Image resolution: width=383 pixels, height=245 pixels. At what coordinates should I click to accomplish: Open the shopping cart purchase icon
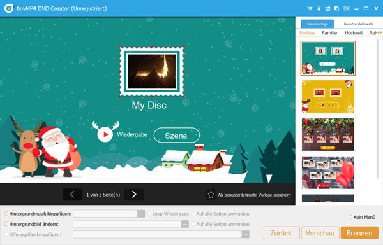tap(310, 8)
